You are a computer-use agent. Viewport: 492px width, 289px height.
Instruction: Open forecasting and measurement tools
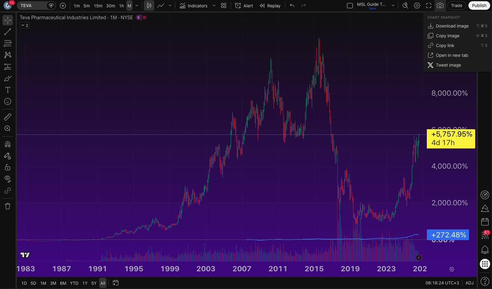pos(8,67)
